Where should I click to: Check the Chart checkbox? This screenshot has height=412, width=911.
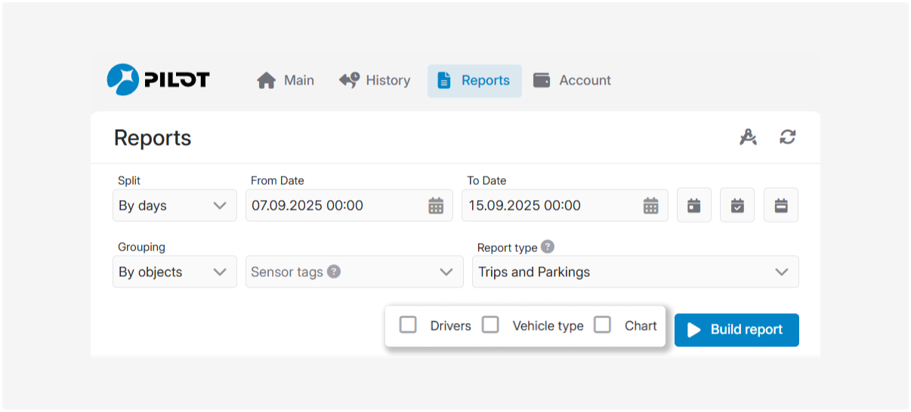click(x=602, y=325)
